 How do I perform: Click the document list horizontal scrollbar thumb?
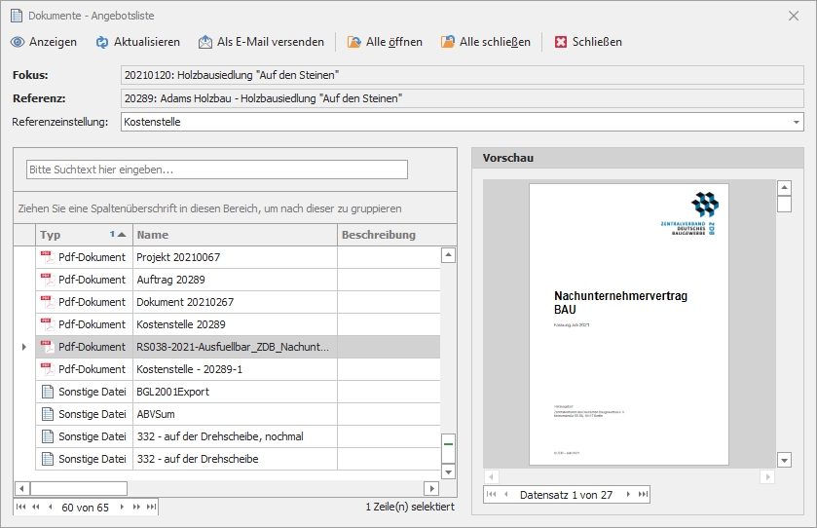pyautogui.click(x=78, y=488)
